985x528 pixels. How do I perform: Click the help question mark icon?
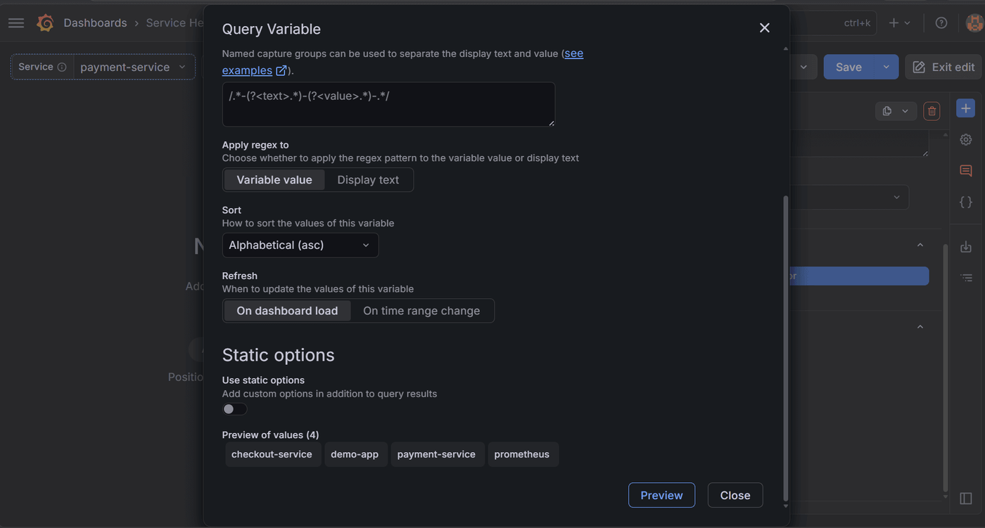[941, 23]
